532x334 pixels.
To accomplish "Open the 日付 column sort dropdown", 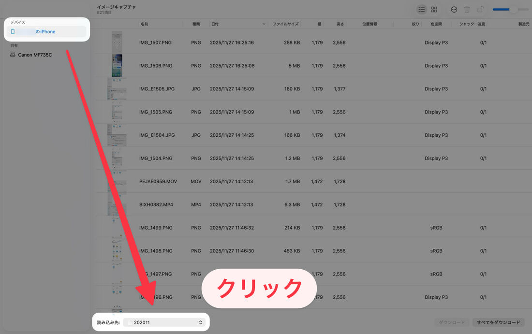I will pyautogui.click(x=264, y=24).
